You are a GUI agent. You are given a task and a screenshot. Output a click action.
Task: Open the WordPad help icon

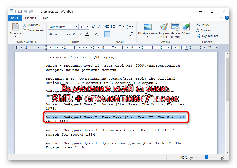(x=227, y=18)
